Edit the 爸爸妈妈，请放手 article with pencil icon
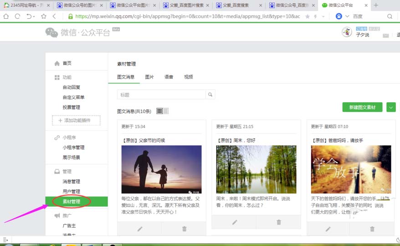This screenshot has width=400, height=246. (328, 229)
